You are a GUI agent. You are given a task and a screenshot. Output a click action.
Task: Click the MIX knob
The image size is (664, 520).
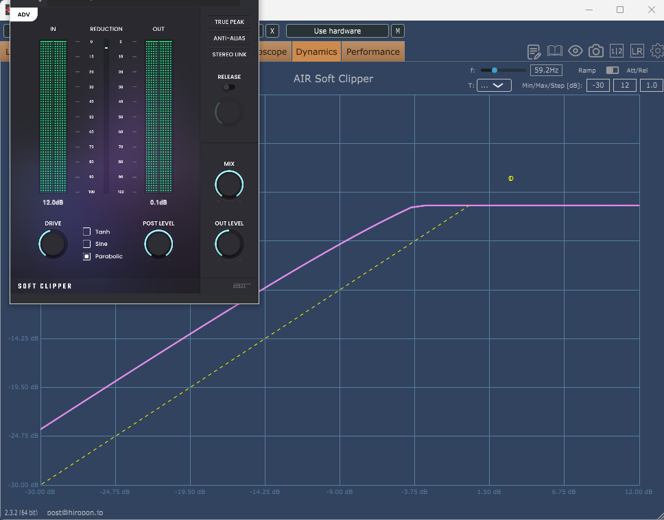pos(229,184)
